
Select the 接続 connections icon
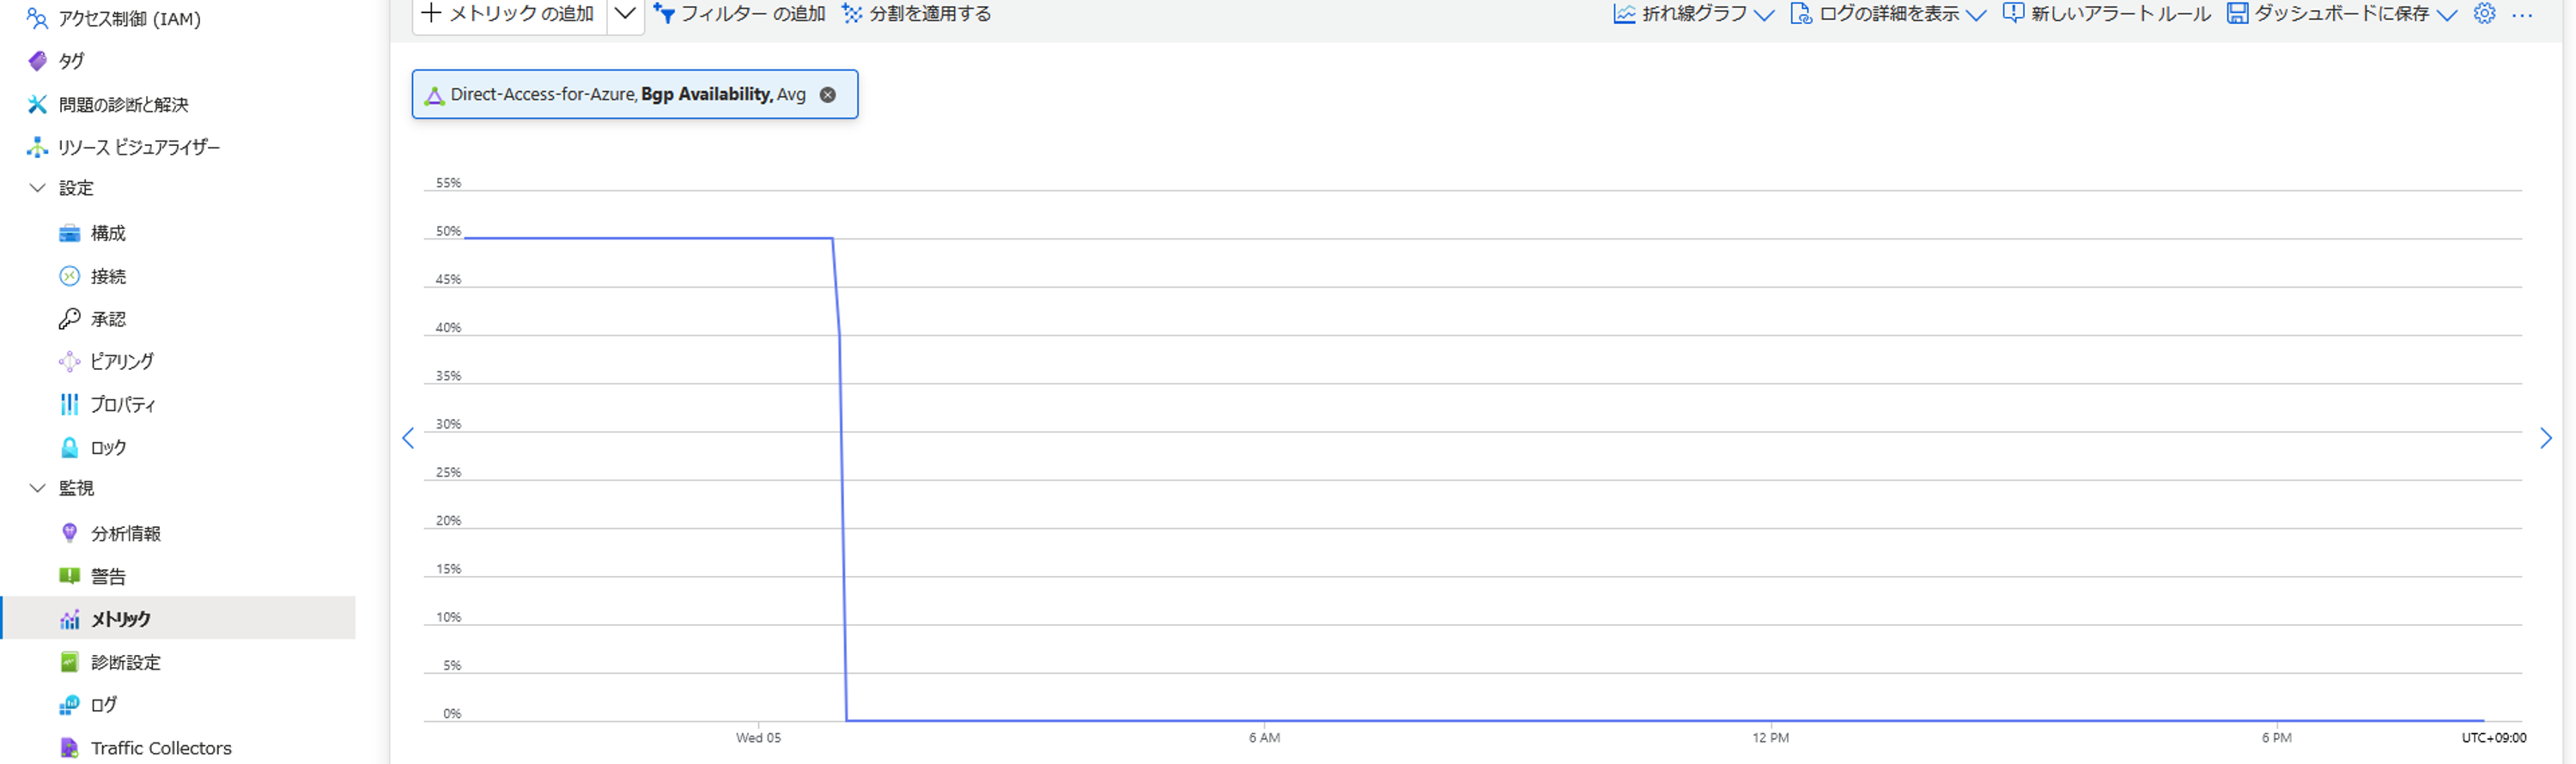pos(69,276)
